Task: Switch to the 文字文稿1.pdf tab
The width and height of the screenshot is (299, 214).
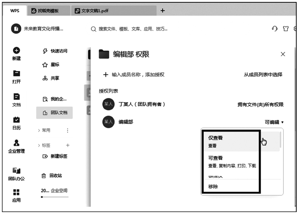Action: coord(94,11)
